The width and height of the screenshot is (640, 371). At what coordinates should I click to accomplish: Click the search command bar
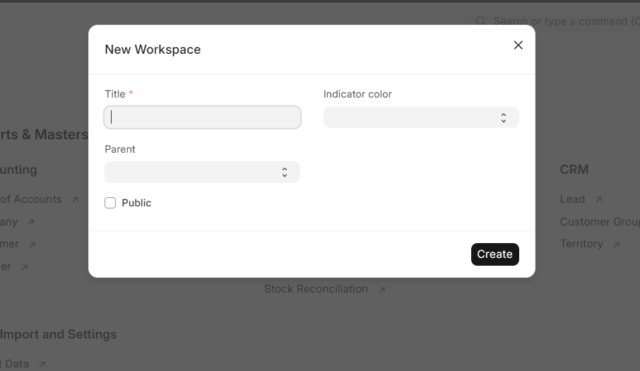[x=562, y=21]
